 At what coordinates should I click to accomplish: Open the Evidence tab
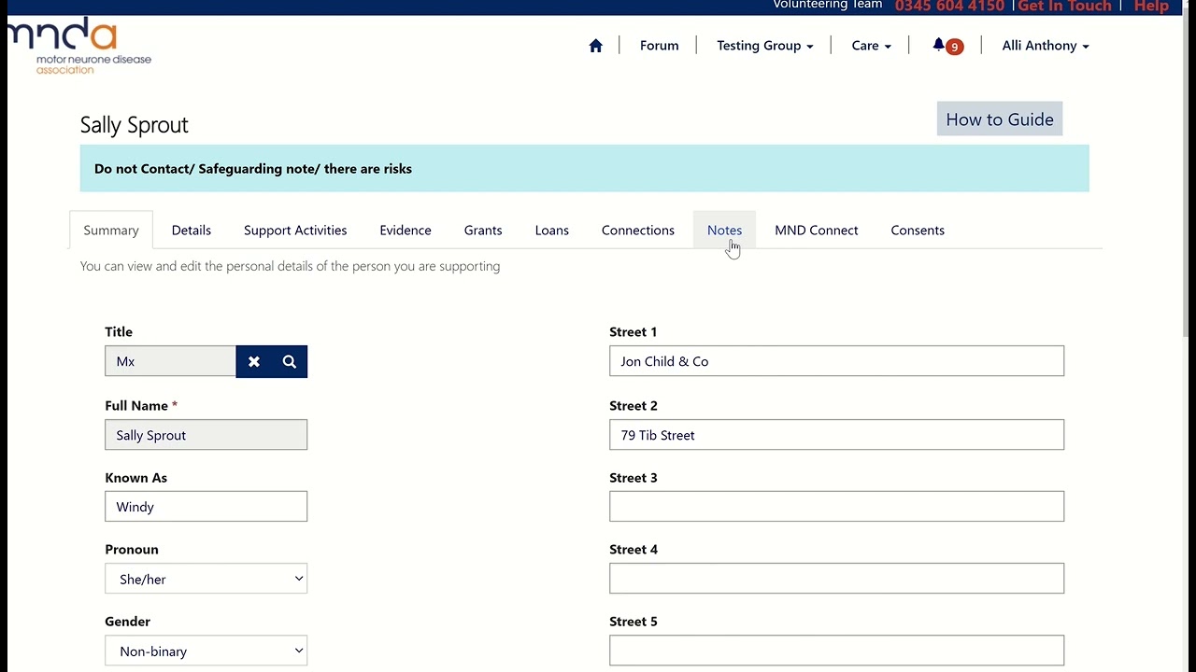click(406, 231)
